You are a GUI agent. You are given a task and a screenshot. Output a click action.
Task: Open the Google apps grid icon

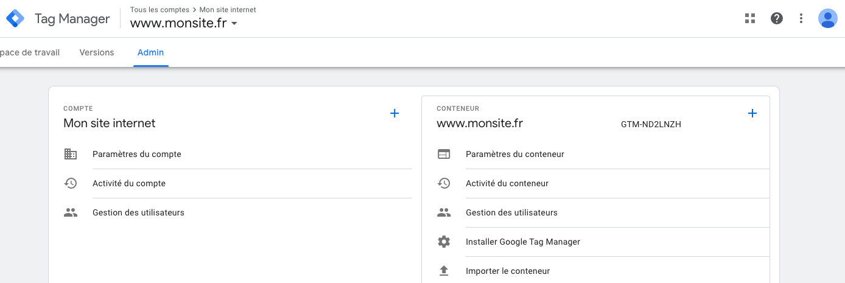[750, 18]
